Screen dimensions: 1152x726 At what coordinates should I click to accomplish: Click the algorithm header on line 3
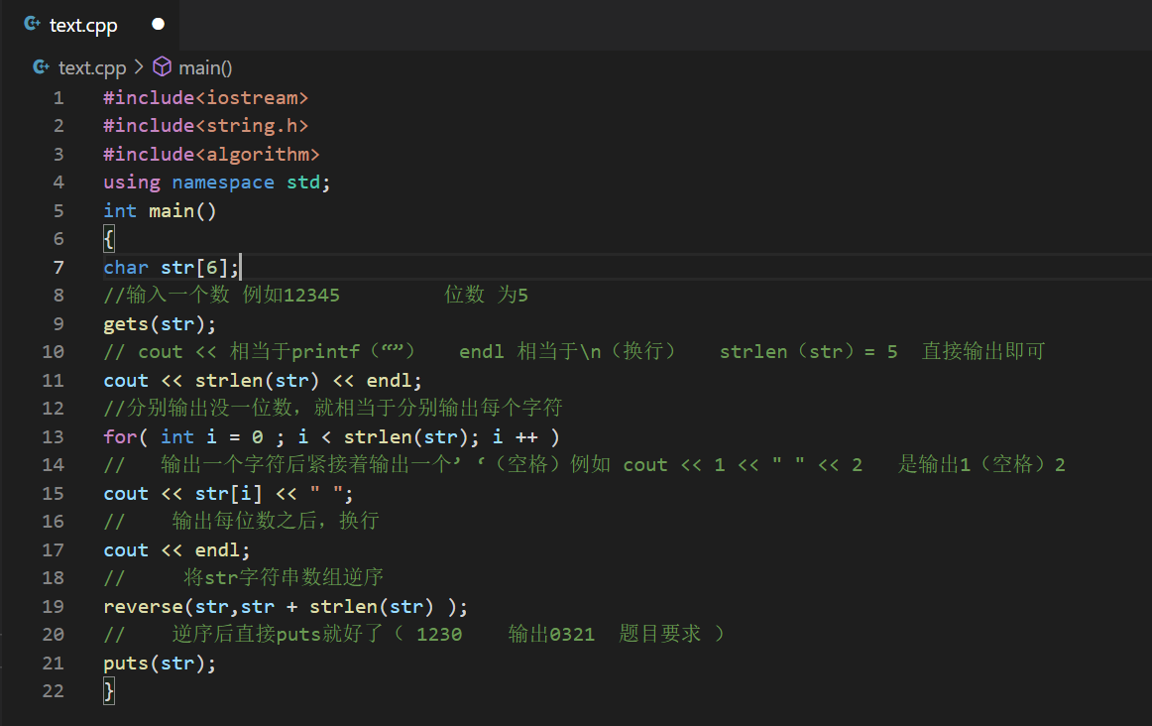(263, 155)
